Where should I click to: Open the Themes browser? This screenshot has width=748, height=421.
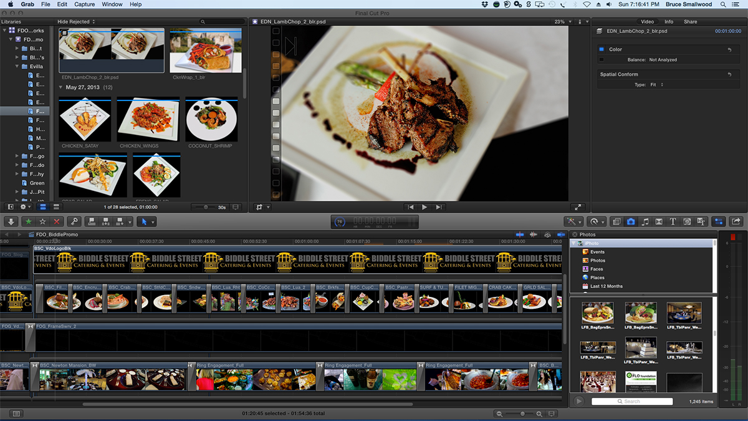(x=701, y=221)
